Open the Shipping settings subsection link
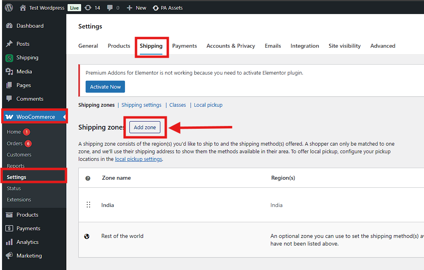 [141, 105]
